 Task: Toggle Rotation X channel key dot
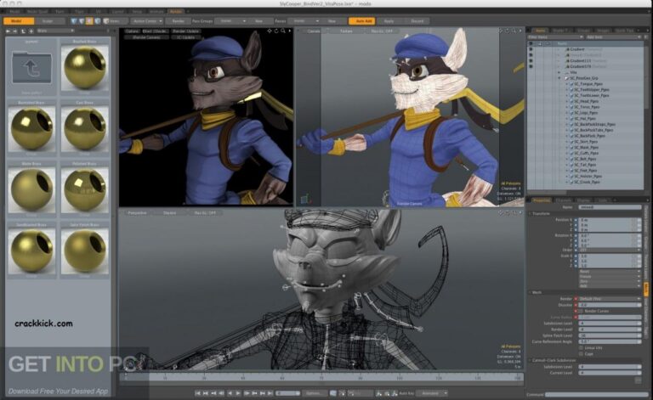click(x=576, y=235)
